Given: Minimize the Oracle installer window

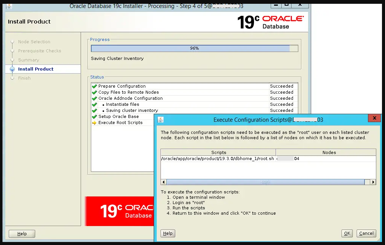Looking at the screenshot, I should pos(276,5).
